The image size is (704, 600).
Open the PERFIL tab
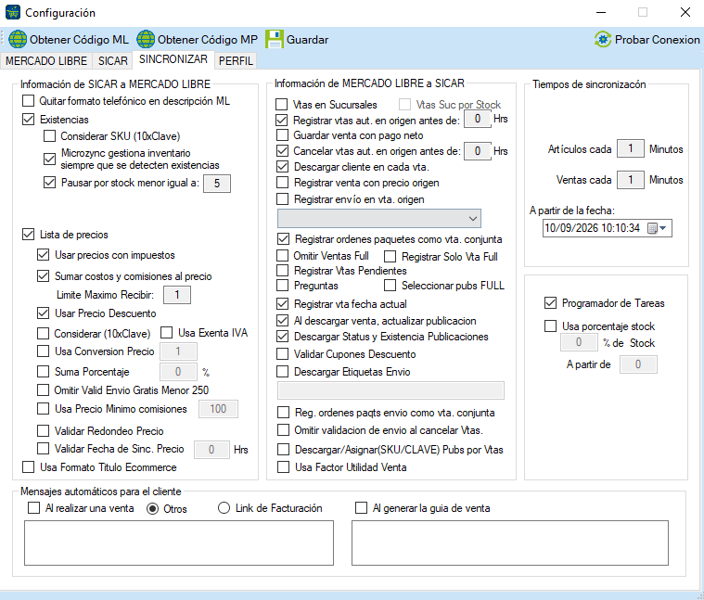236,60
